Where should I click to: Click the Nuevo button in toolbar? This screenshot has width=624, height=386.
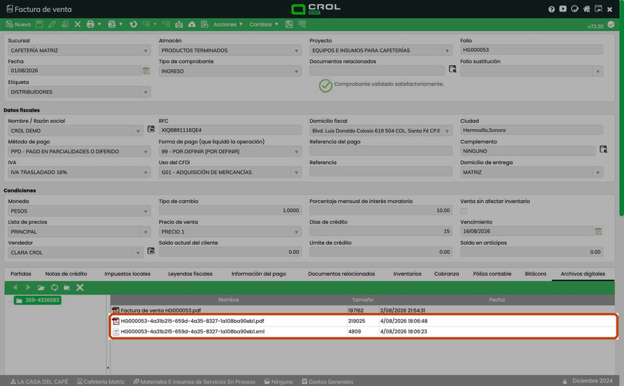pyautogui.click(x=18, y=24)
